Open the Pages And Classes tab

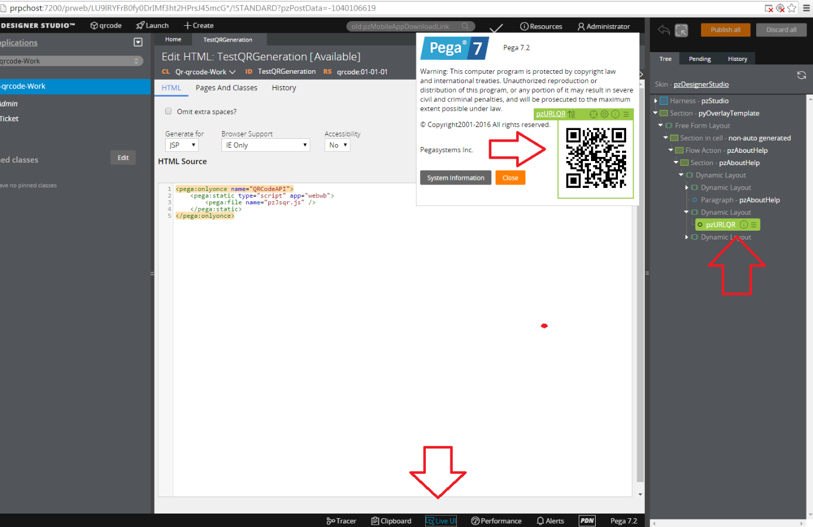tap(227, 88)
